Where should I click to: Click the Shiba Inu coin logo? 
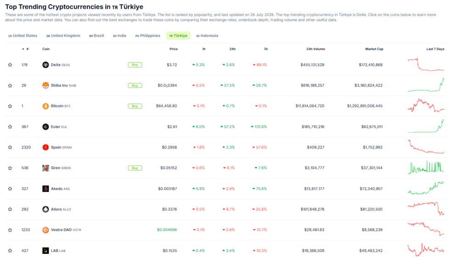(45, 85)
